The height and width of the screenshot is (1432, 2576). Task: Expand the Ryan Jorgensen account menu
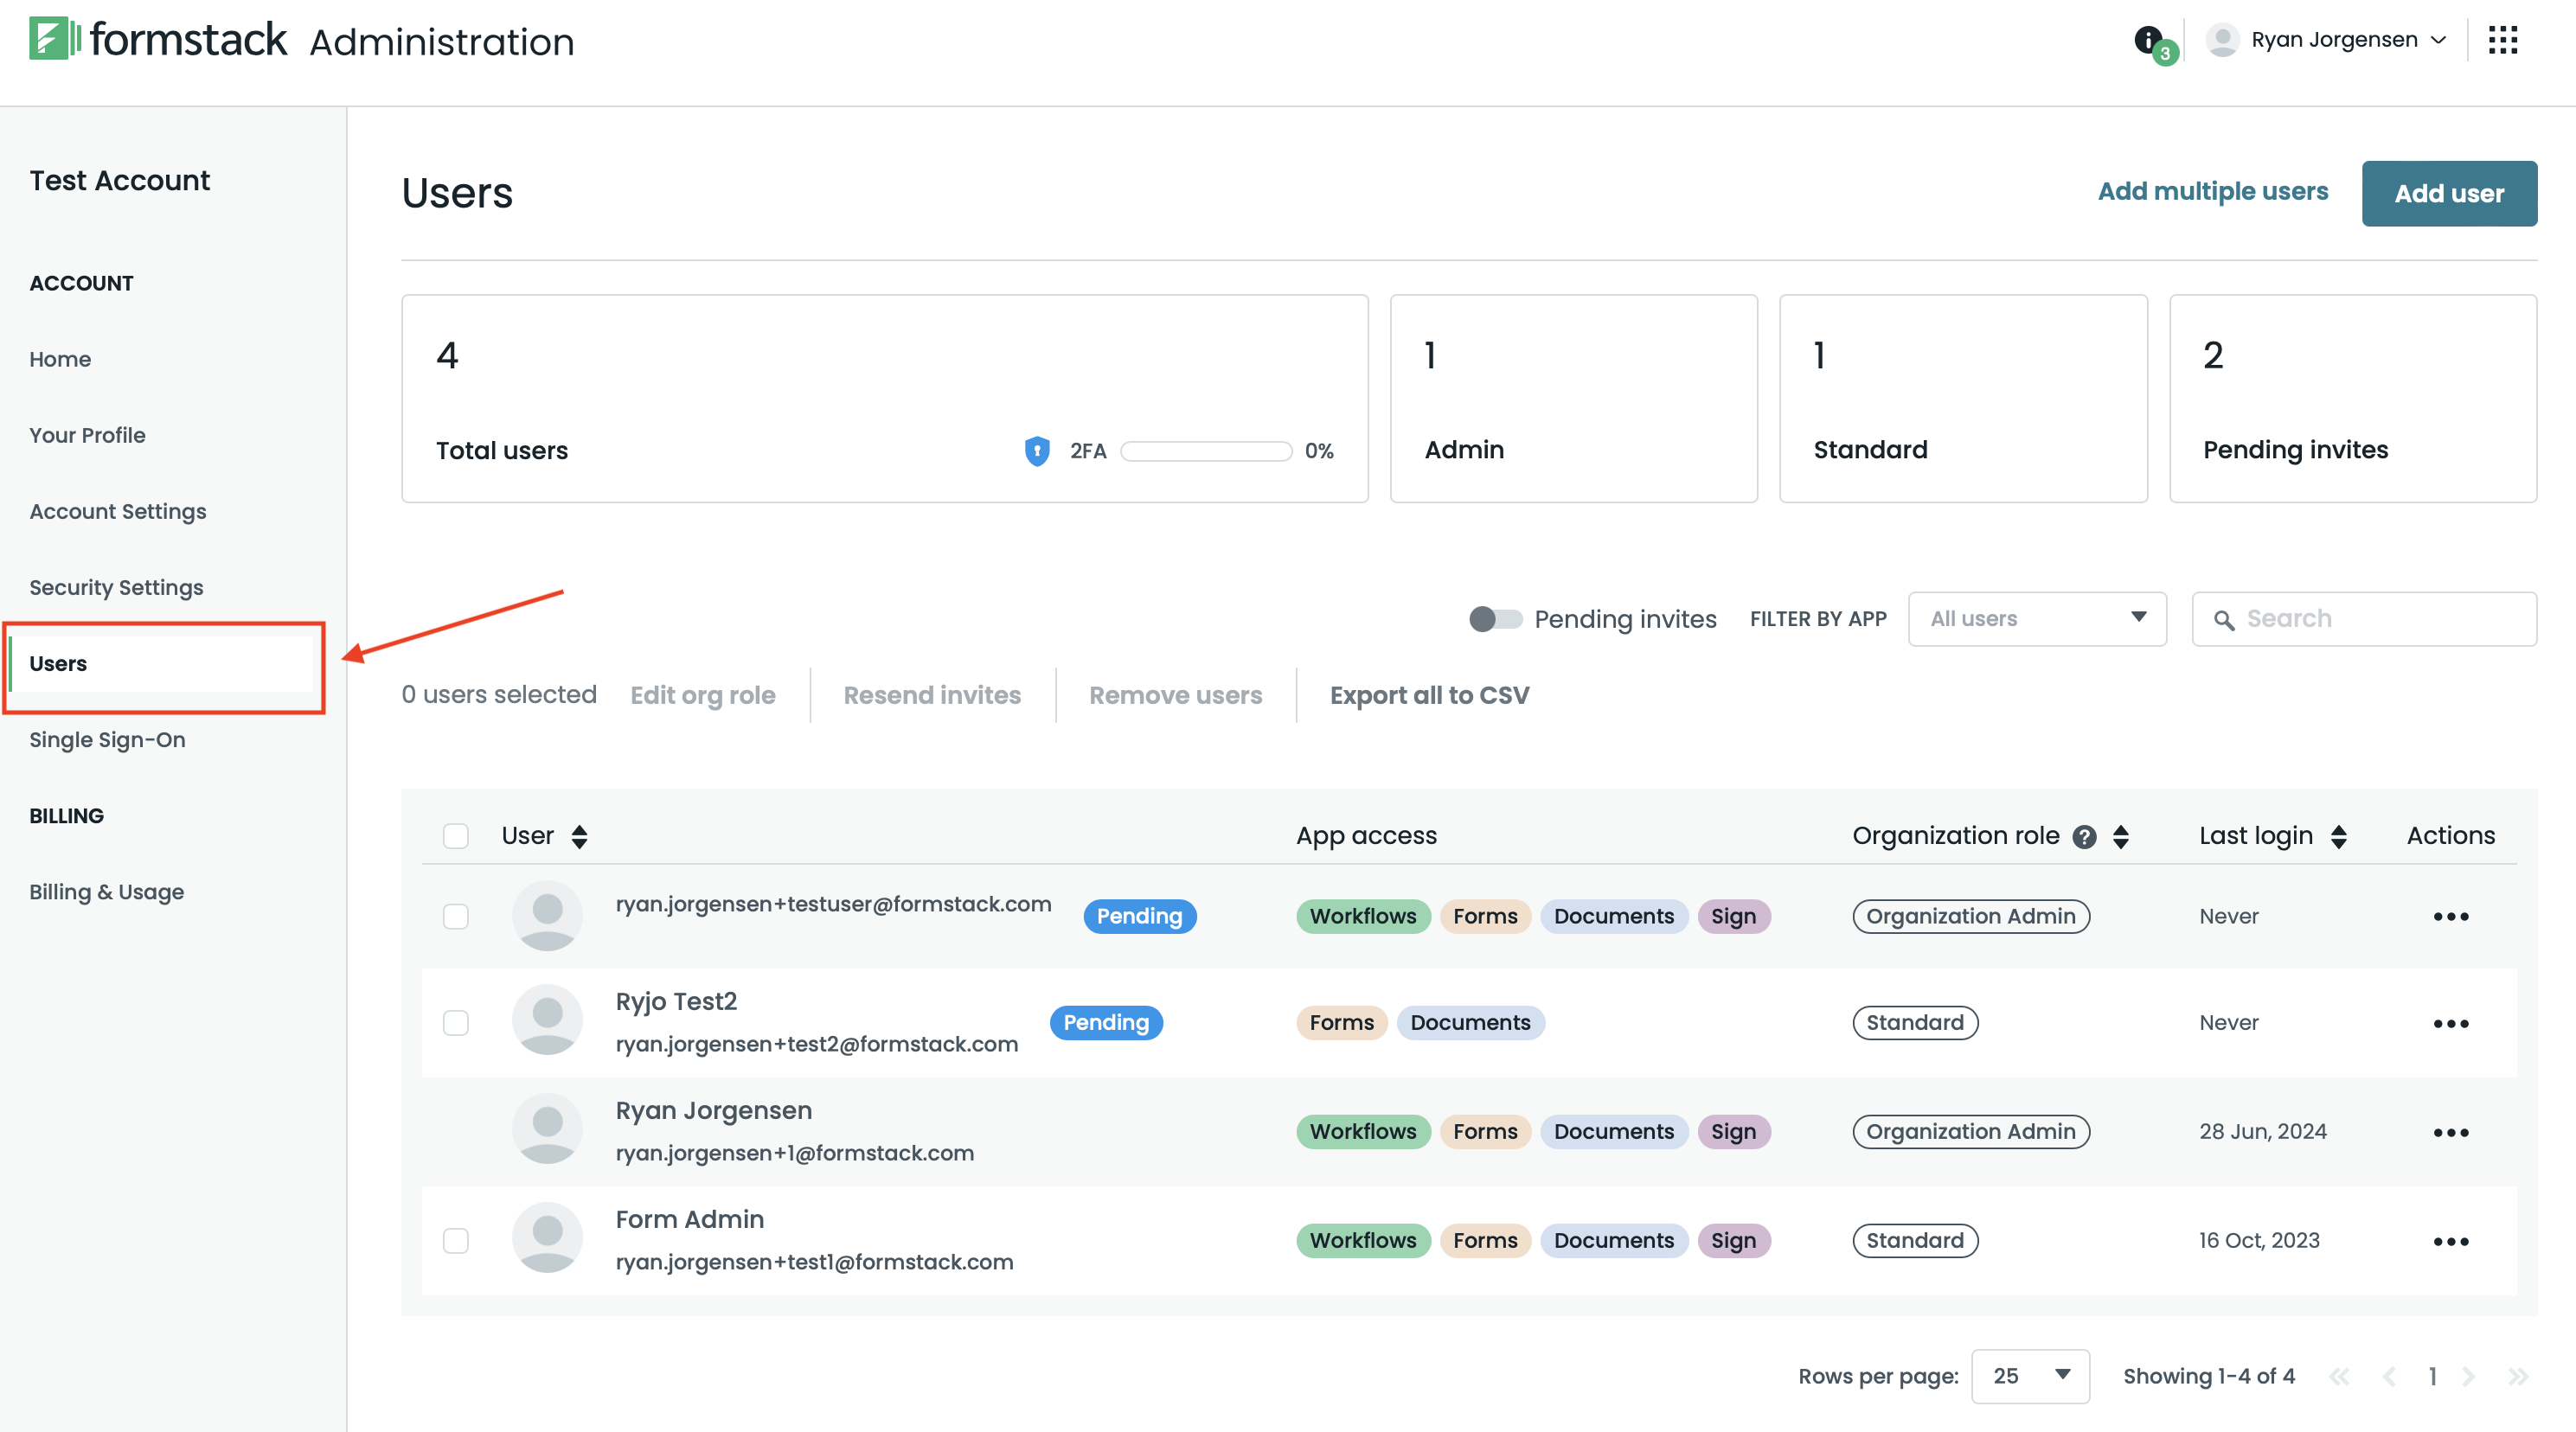pos(2331,40)
